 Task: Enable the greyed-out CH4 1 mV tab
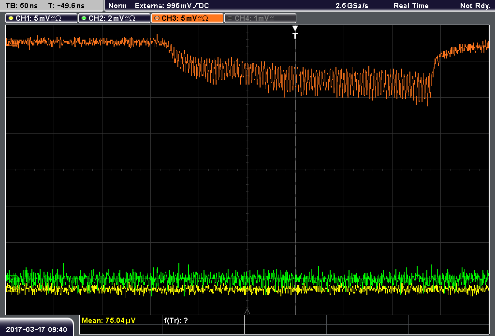pyautogui.click(x=260, y=18)
